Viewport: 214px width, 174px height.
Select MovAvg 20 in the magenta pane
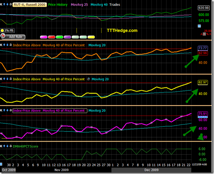click(x=97, y=111)
